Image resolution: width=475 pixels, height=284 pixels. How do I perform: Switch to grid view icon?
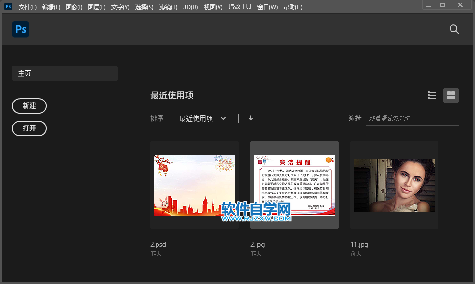pyautogui.click(x=451, y=95)
